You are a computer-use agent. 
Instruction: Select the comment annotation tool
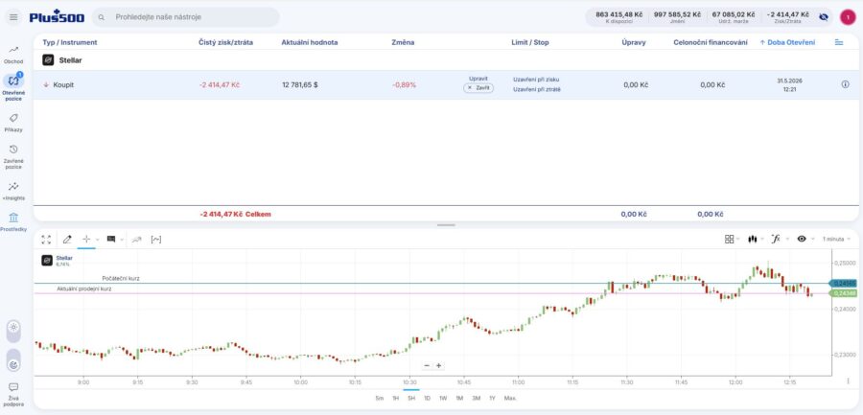(111, 240)
